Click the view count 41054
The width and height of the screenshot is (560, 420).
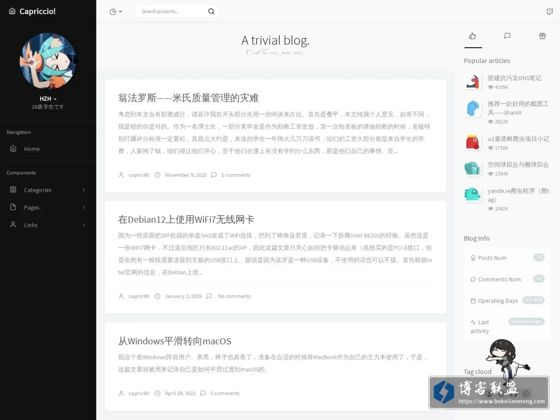[x=501, y=87]
